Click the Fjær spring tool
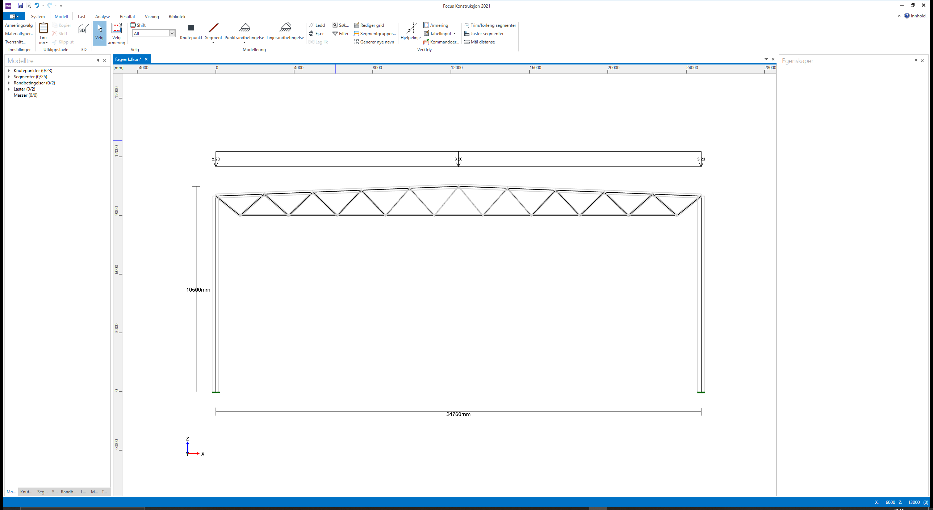Image resolution: width=933 pixels, height=510 pixels. [x=317, y=34]
